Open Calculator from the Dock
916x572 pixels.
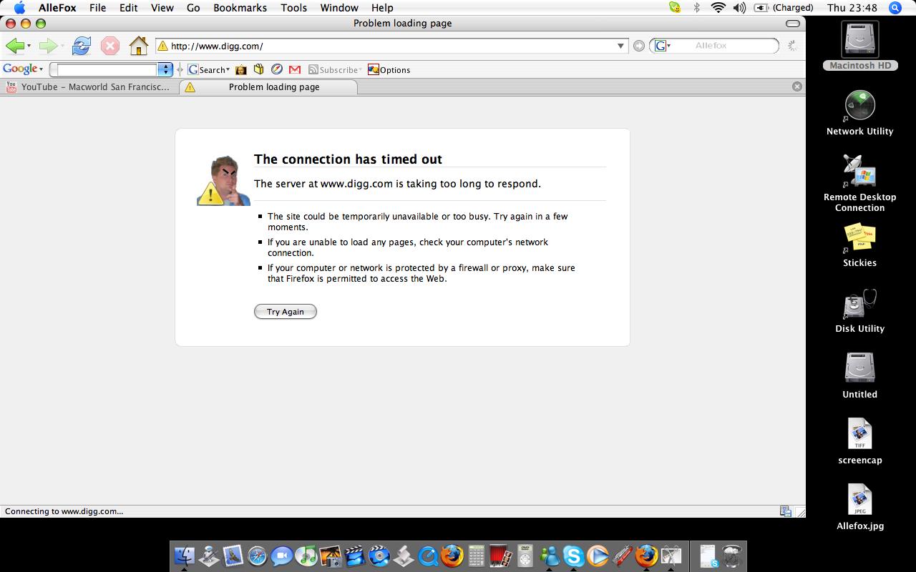point(477,556)
